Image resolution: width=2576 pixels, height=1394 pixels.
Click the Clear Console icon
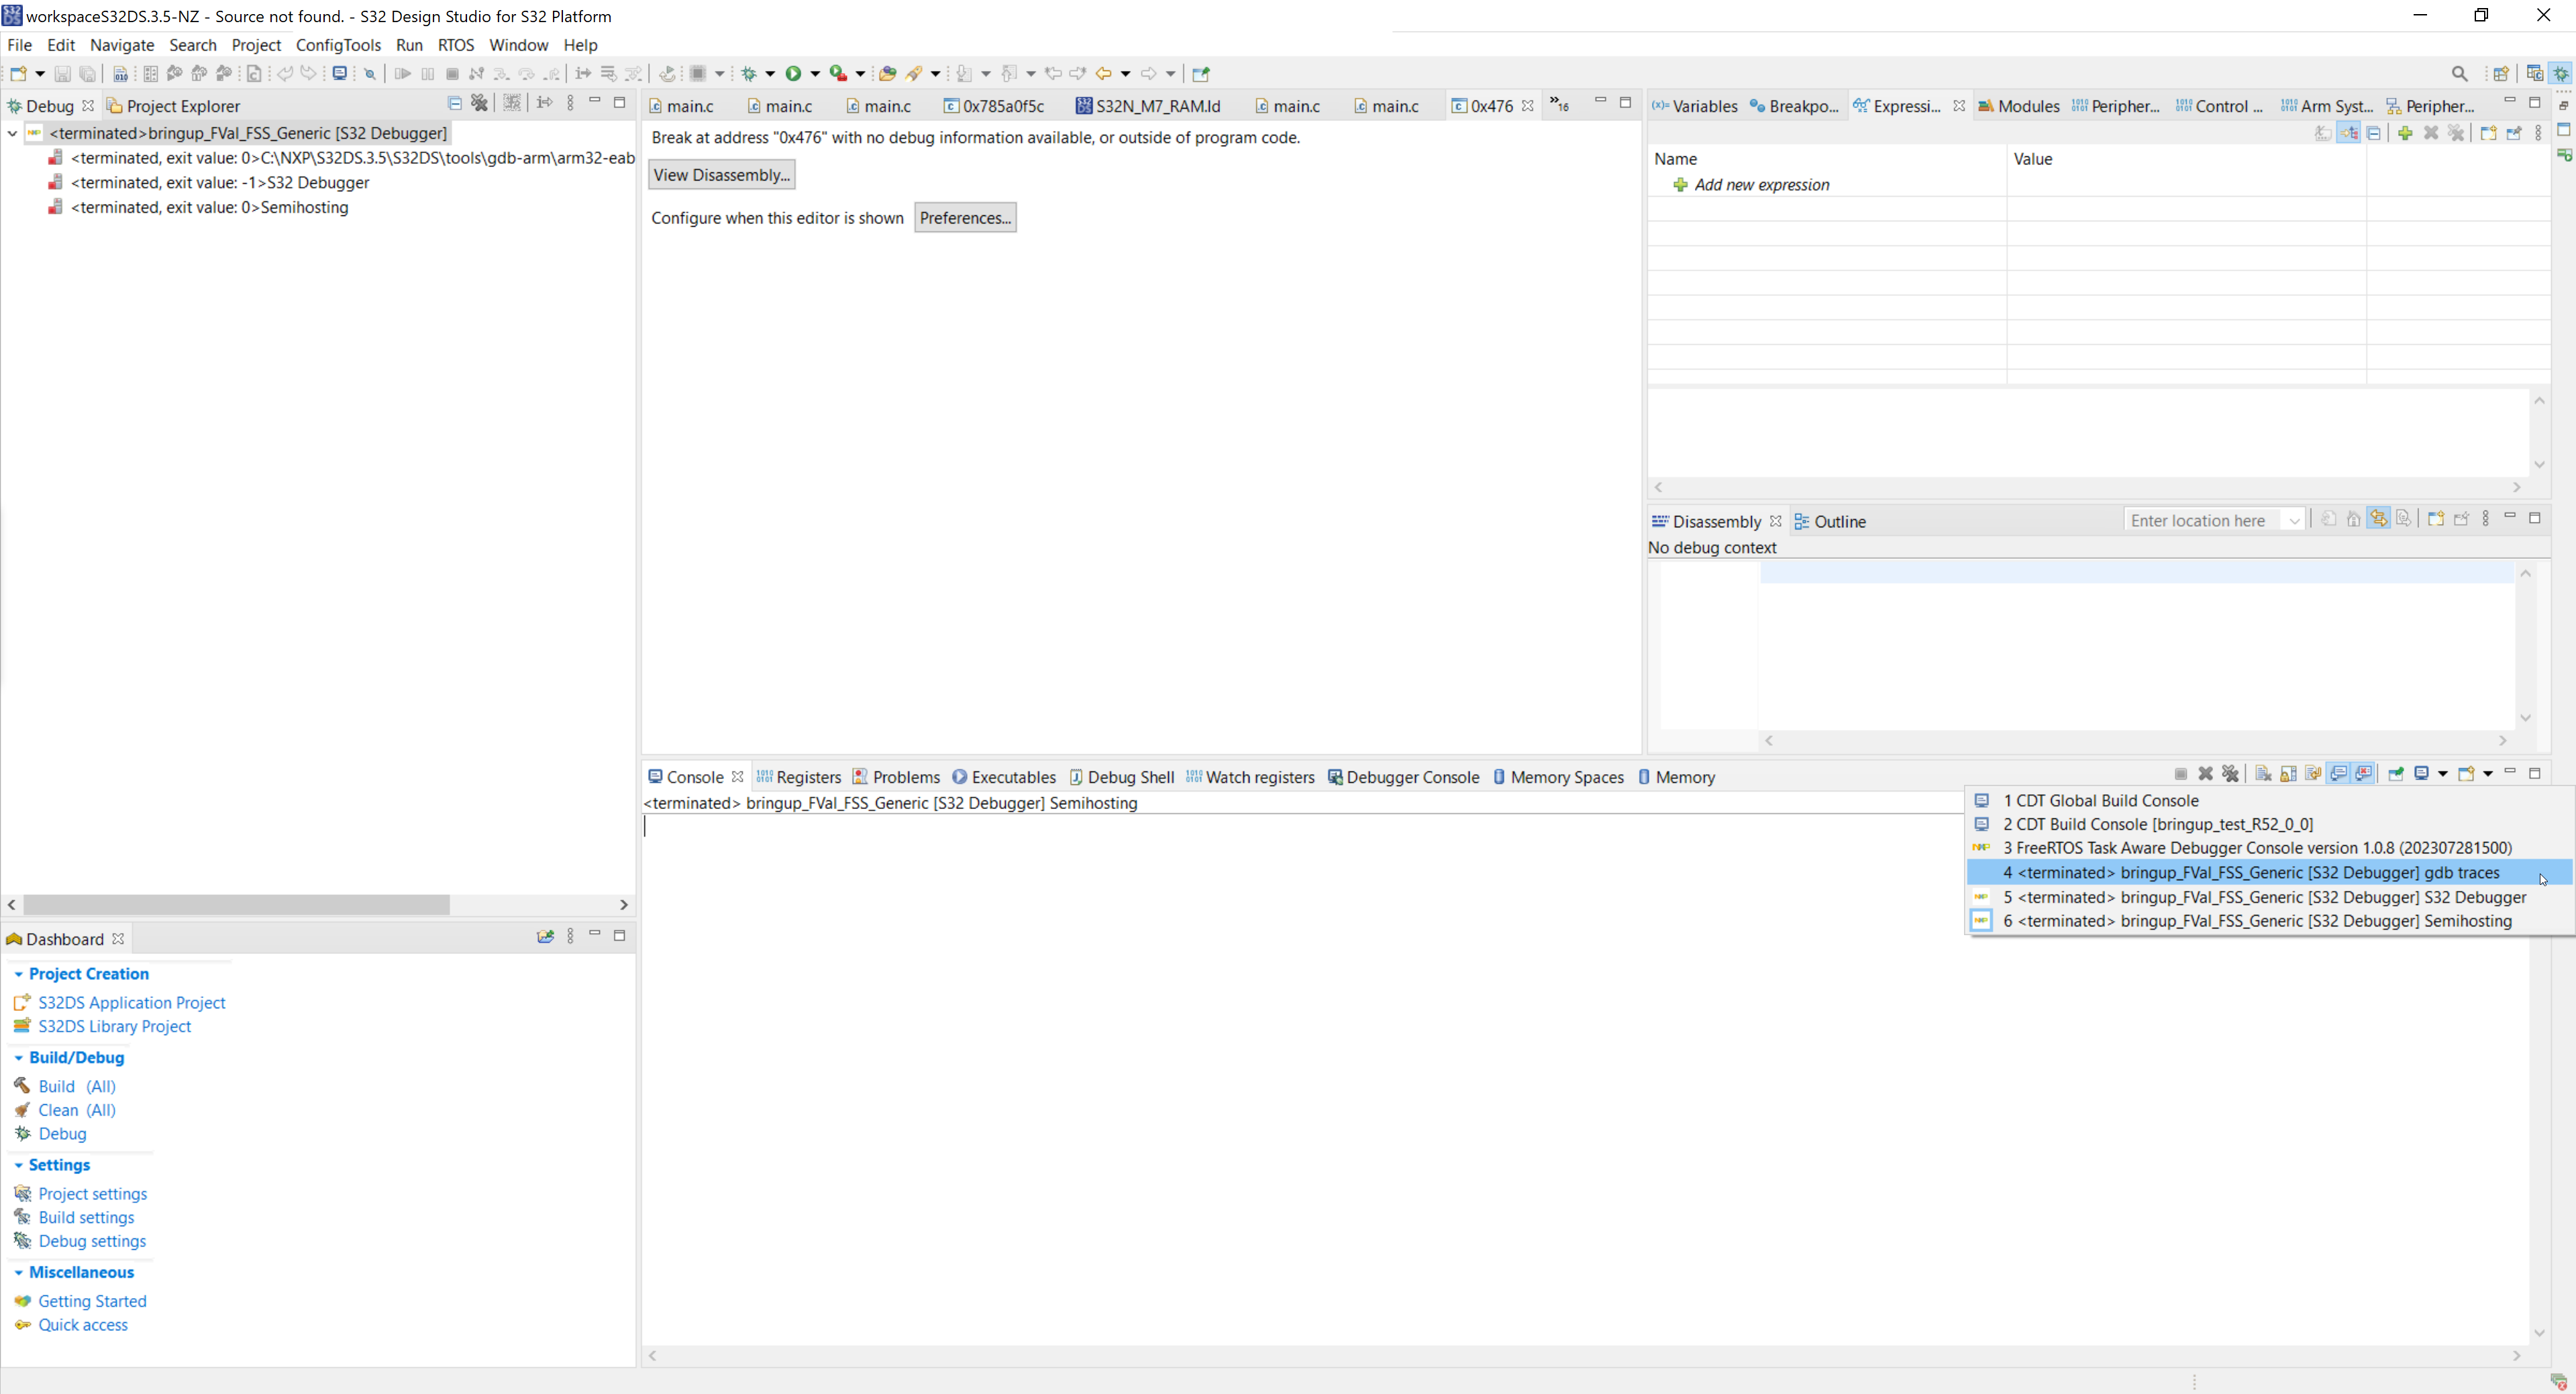pos(2263,773)
